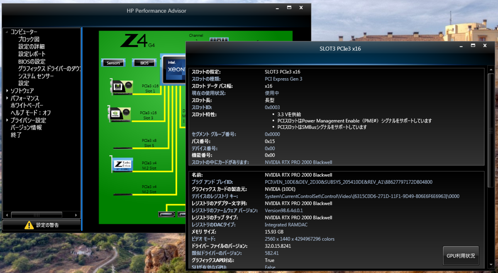Click 終了 in the sidebar
The width and height of the screenshot is (498, 273).
[16, 135]
